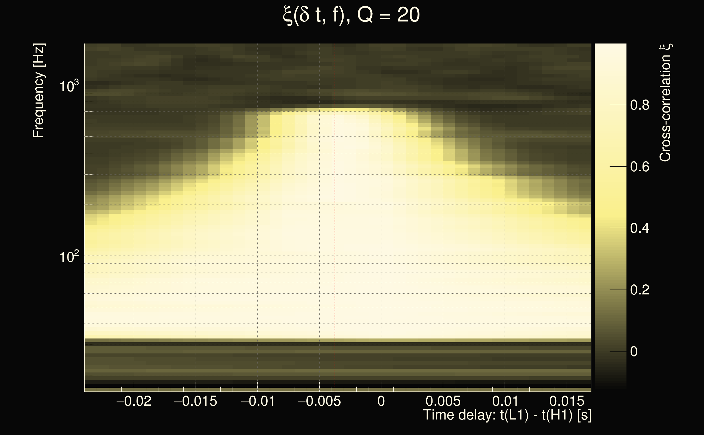Click the plot title ξ(δ t, f), Q = 20
This screenshot has height=435, width=704.
pos(351,15)
